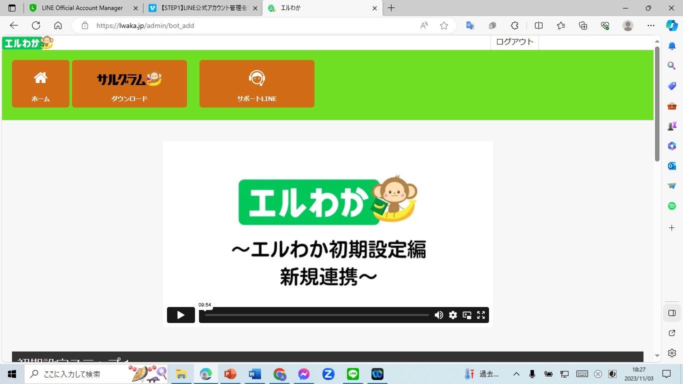Switch to LINE Official Account Manager tab
The image size is (683, 384).
pos(82,8)
